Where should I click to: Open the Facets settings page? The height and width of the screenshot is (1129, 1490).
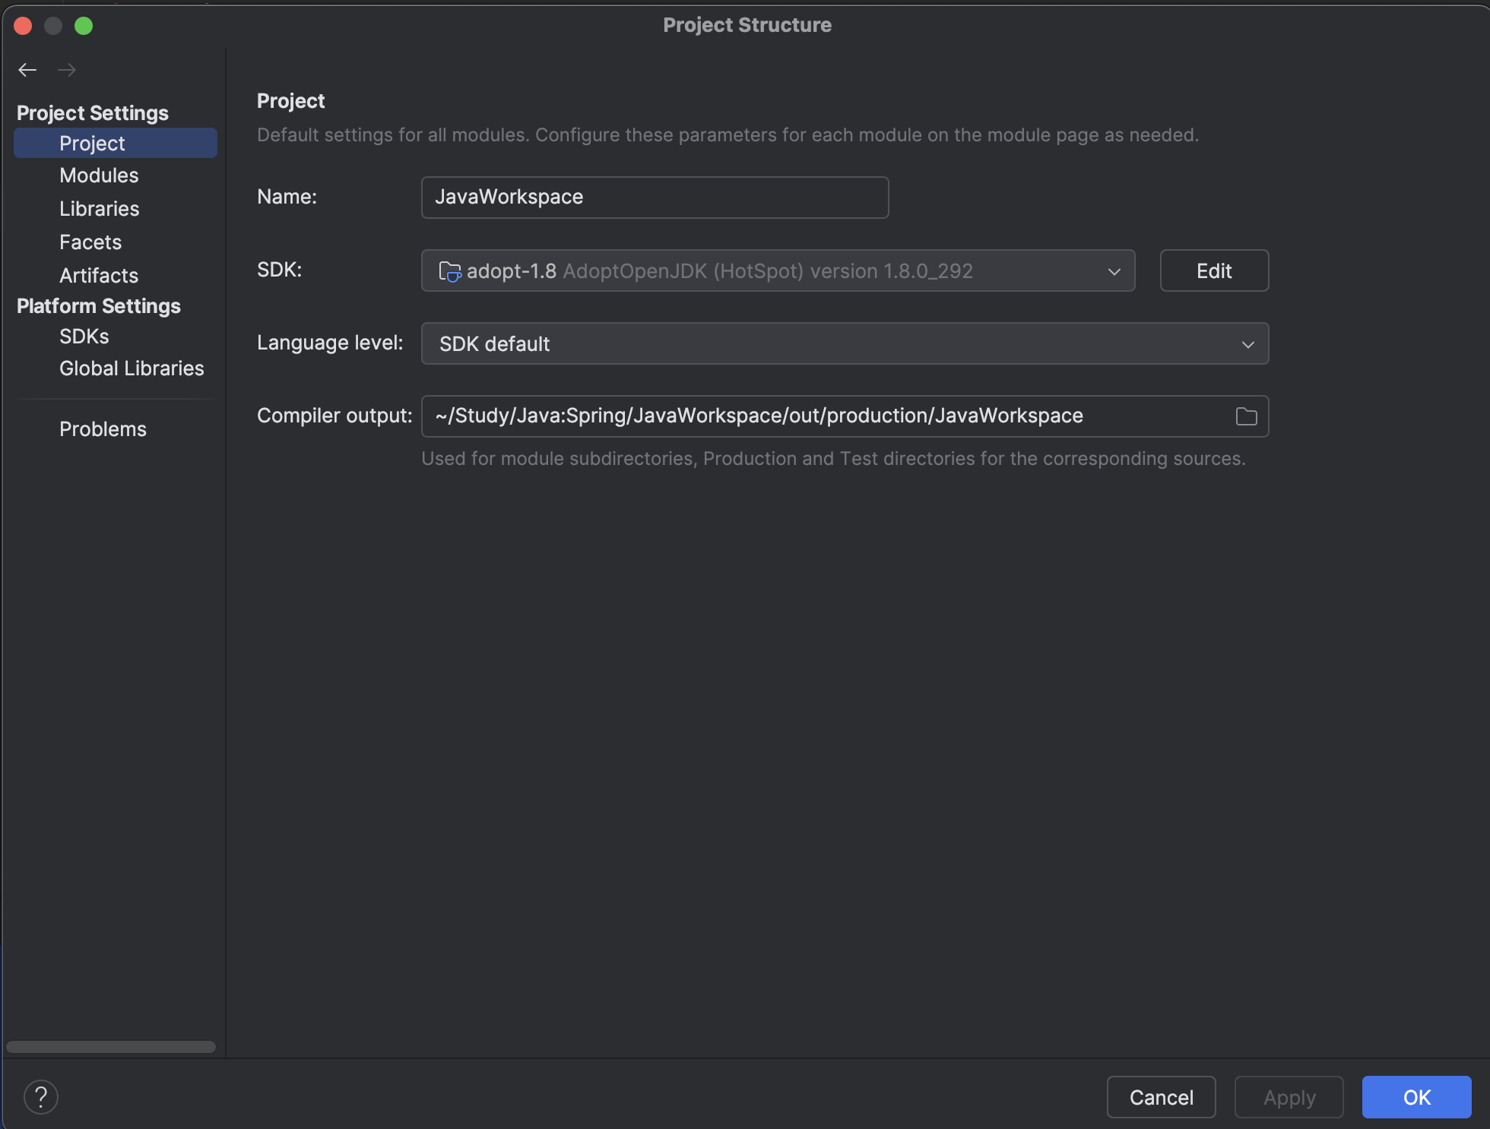click(90, 242)
